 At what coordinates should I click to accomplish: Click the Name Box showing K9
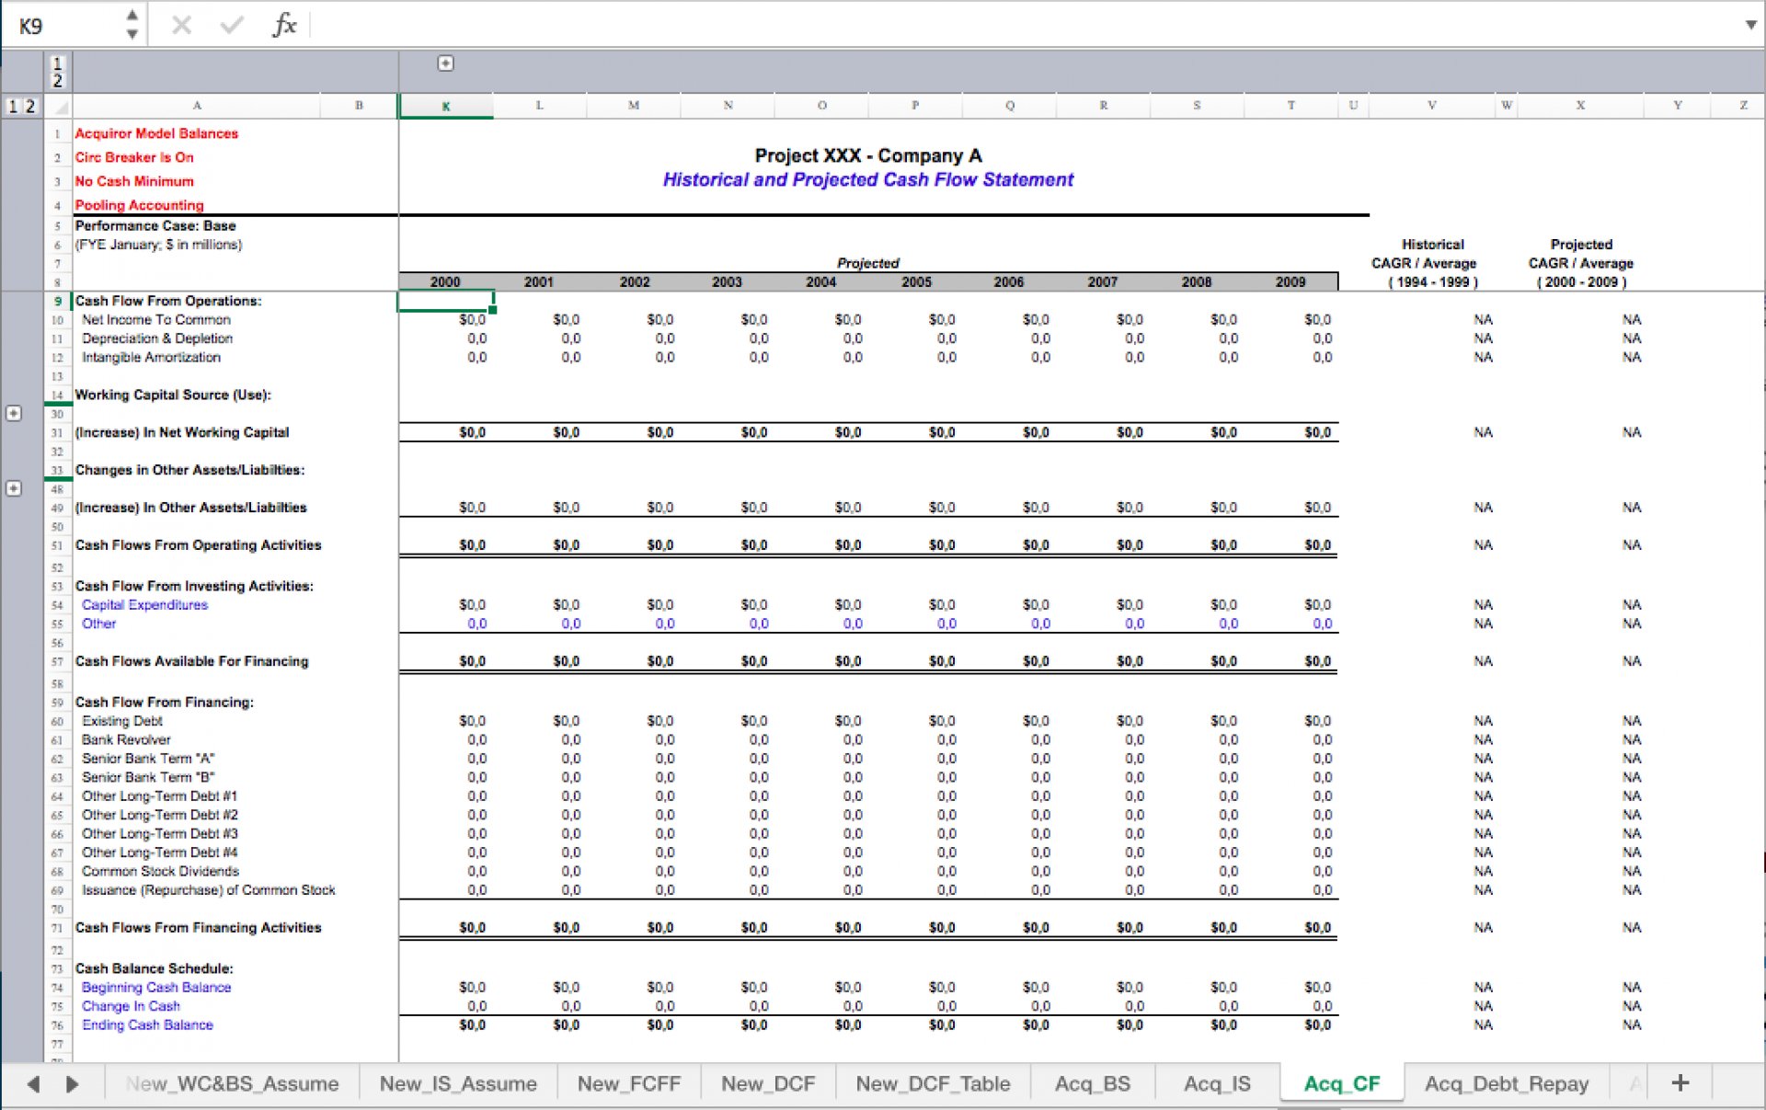(63, 26)
